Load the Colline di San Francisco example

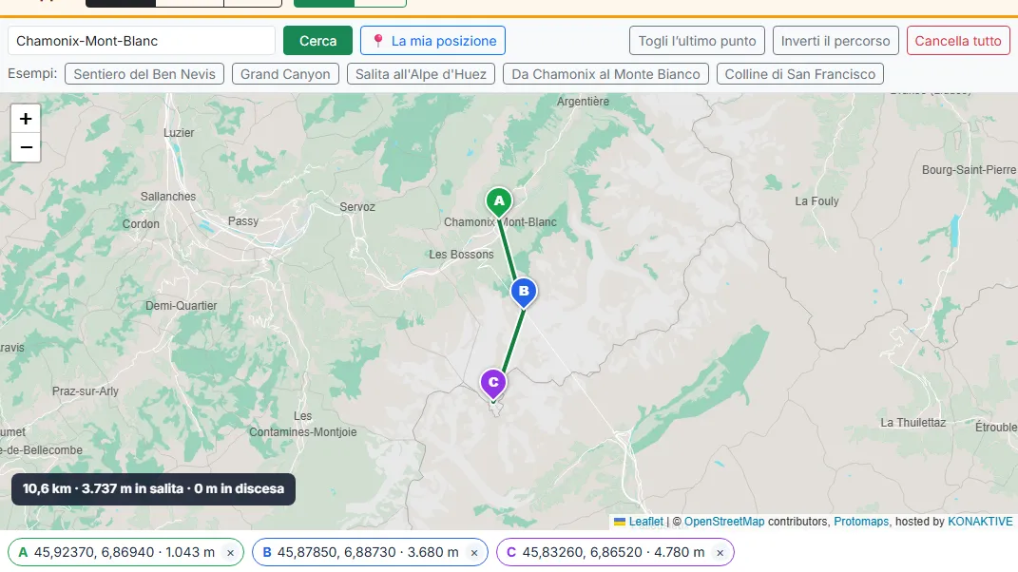click(800, 74)
